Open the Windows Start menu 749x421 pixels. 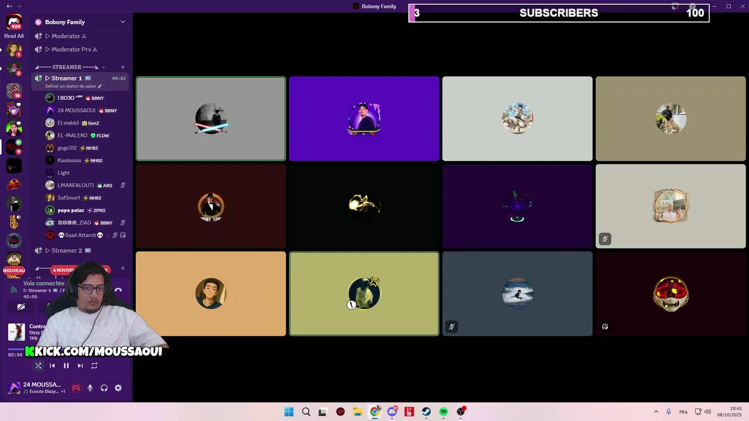[x=288, y=412]
